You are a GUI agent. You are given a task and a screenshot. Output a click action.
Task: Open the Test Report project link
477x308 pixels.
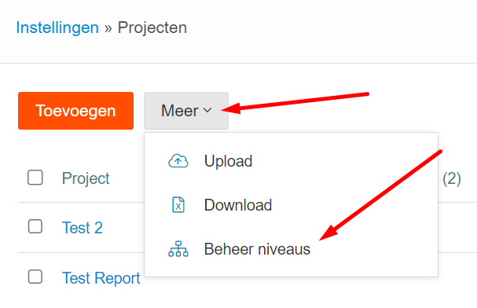[x=101, y=278]
